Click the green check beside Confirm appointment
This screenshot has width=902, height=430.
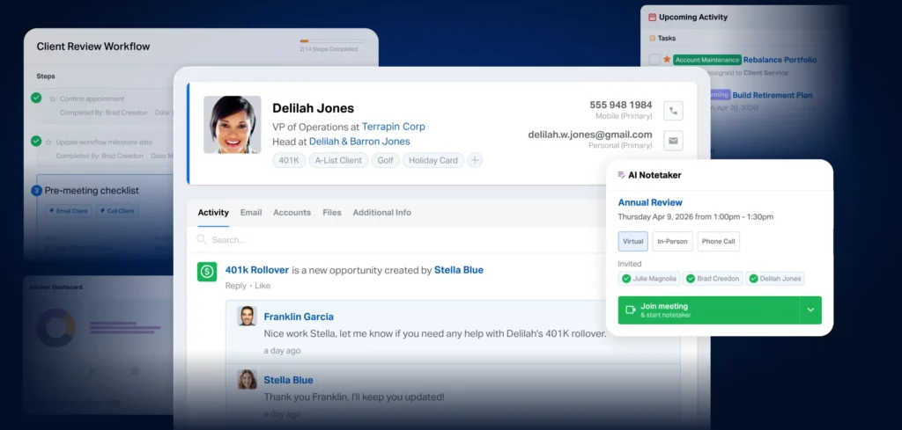coord(36,98)
